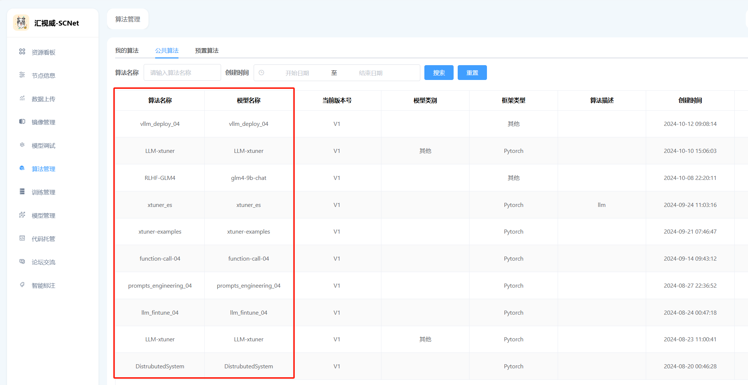Switch to the 我的算法 tab
This screenshot has width=748, height=385.
[127, 51]
